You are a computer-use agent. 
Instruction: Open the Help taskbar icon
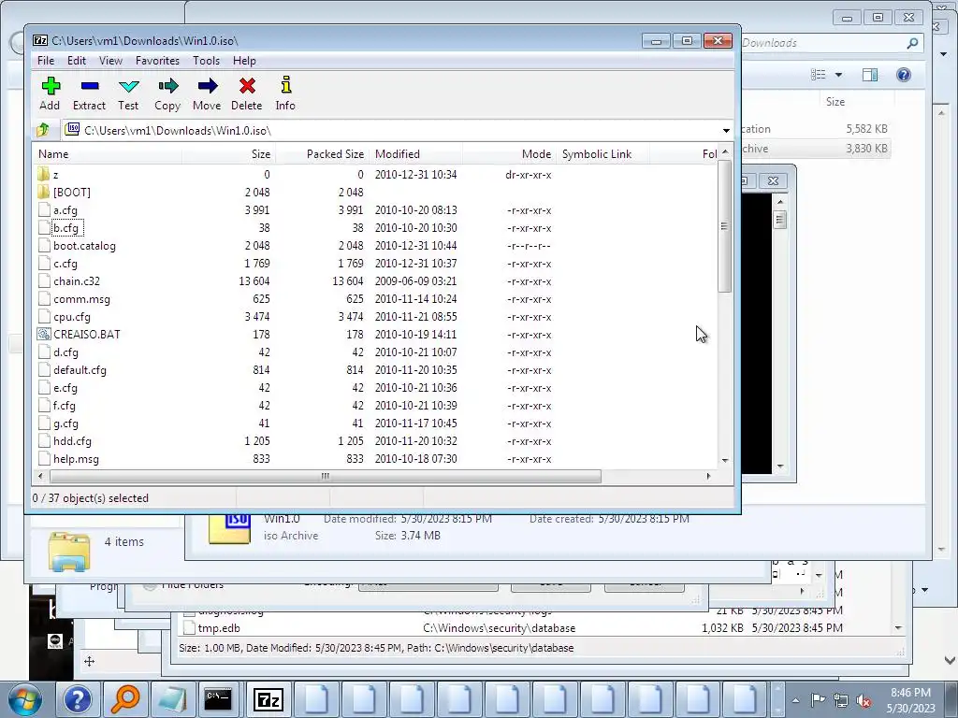pos(78,699)
